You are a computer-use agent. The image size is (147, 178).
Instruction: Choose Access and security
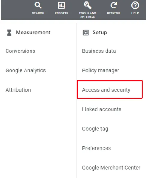coord(106,90)
